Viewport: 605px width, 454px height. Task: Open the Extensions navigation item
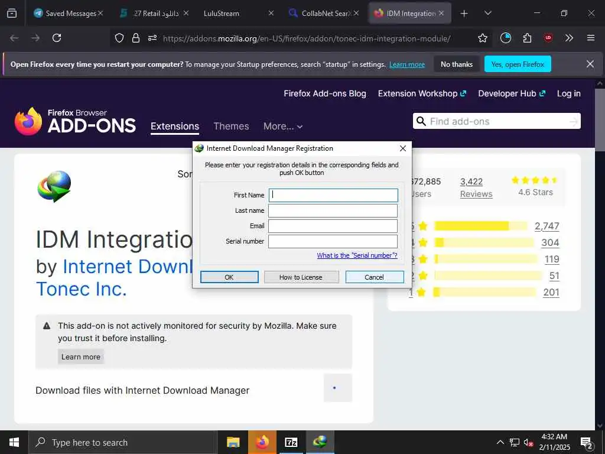[x=175, y=127]
